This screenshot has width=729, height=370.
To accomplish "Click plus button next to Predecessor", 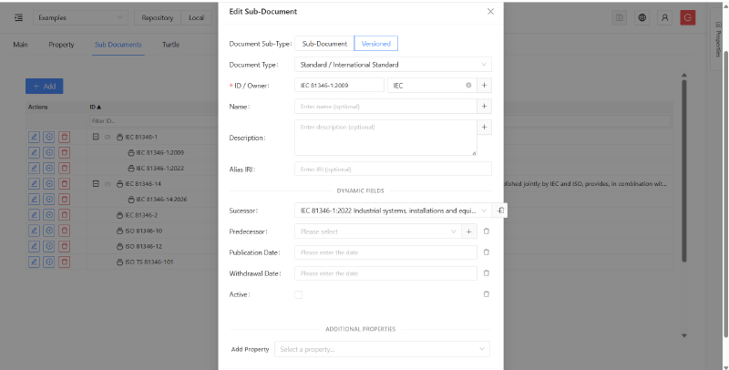I will click(469, 231).
